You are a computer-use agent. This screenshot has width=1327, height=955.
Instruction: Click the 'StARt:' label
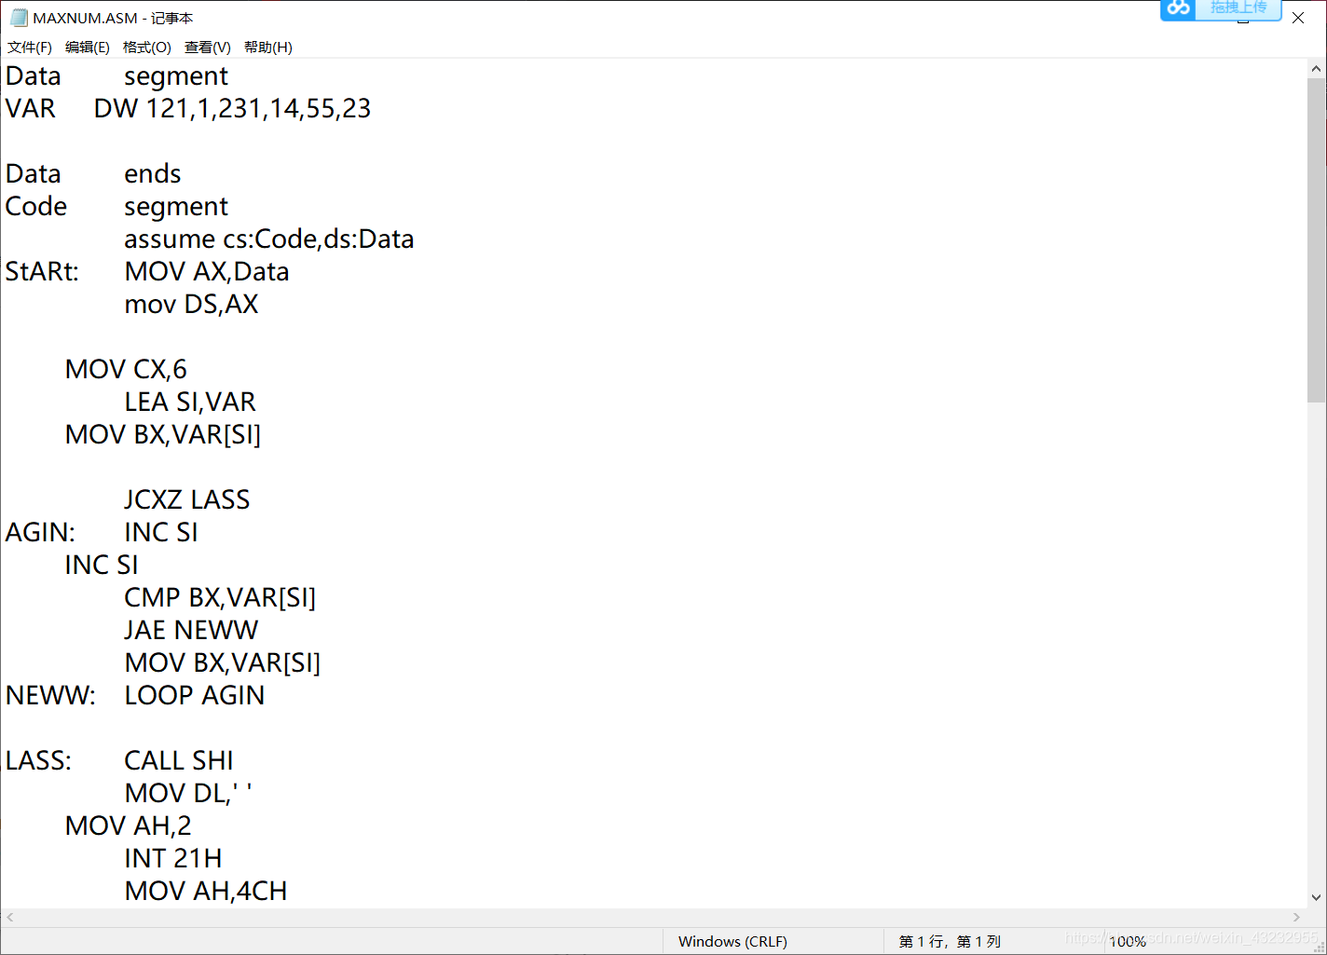(42, 272)
